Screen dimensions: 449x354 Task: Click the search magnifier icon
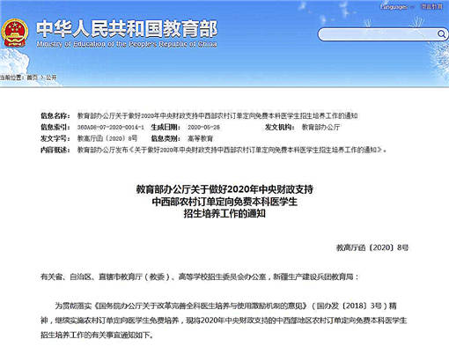coord(441,34)
